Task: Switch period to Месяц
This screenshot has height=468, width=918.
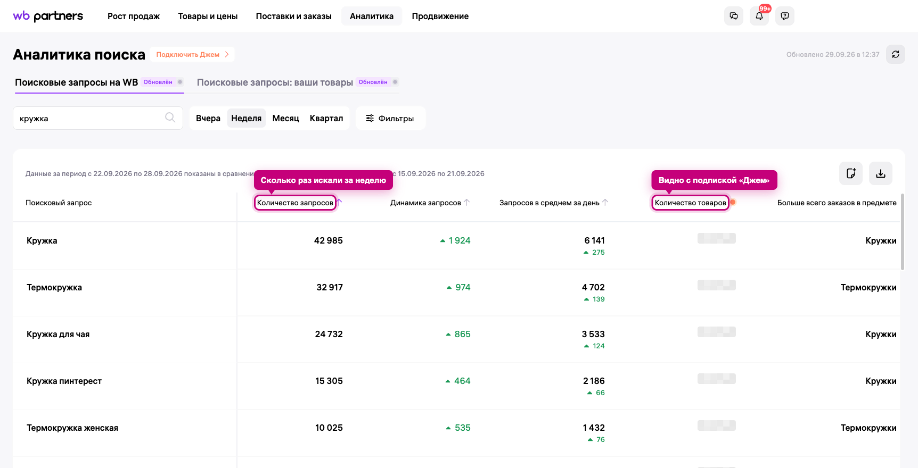Action: [286, 118]
